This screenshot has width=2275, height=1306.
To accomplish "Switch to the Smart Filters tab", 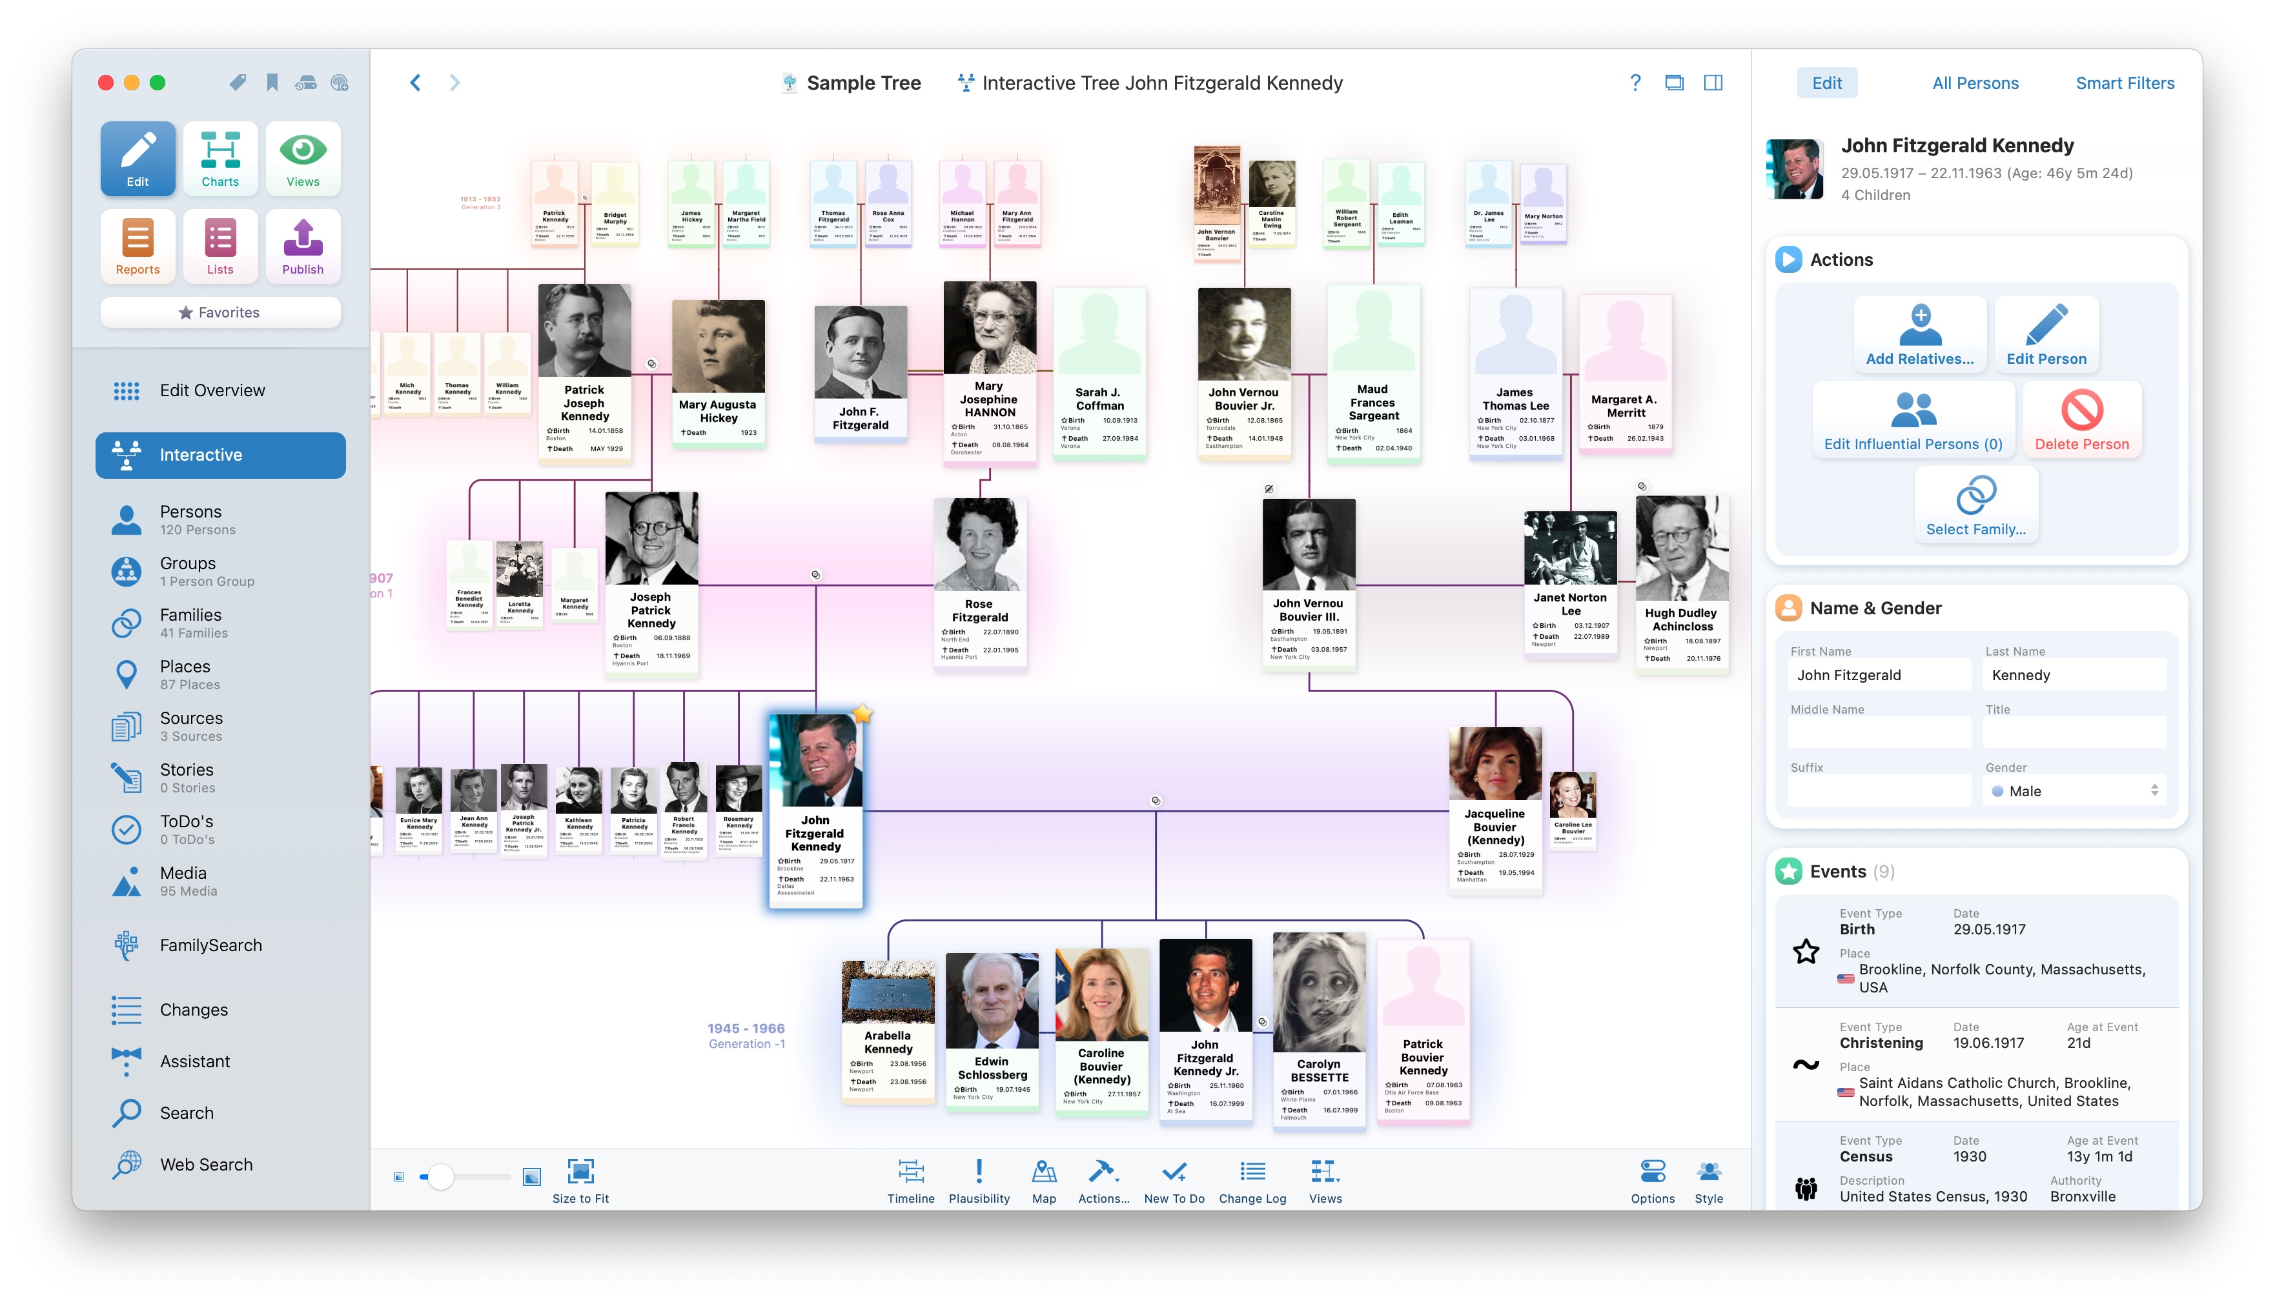I will click(x=2124, y=83).
